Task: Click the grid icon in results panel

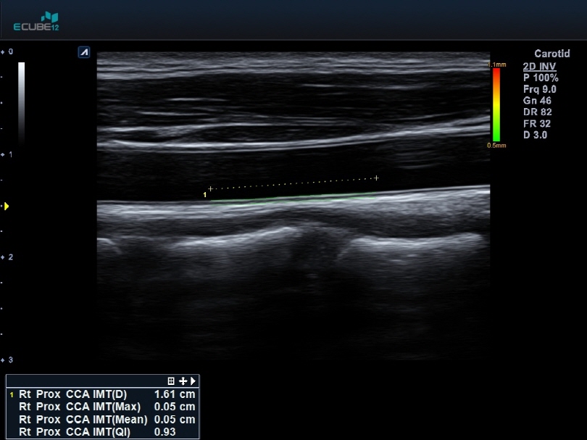Action: [171, 381]
